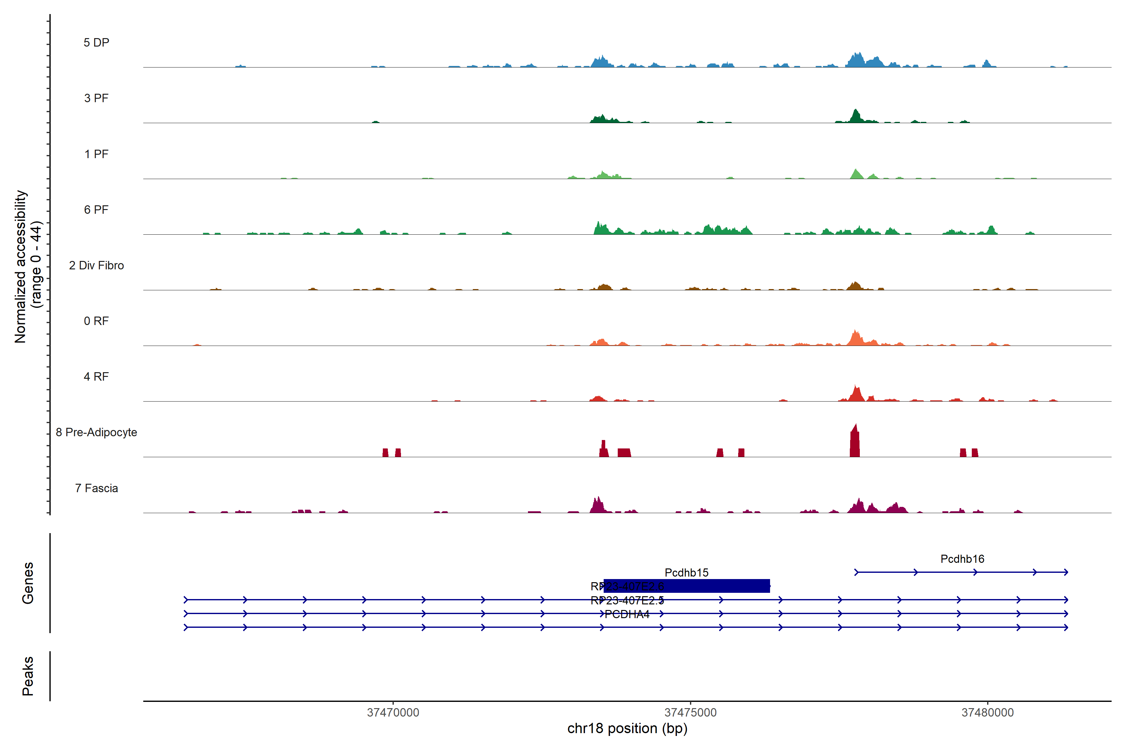Image resolution: width=1126 pixels, height=750 pixels.
Task: Select the 2 Div Fibro track label
Action: [x=96, y=265]
